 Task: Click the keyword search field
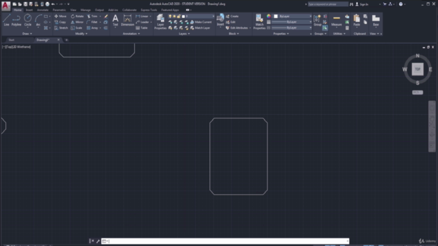328,4
